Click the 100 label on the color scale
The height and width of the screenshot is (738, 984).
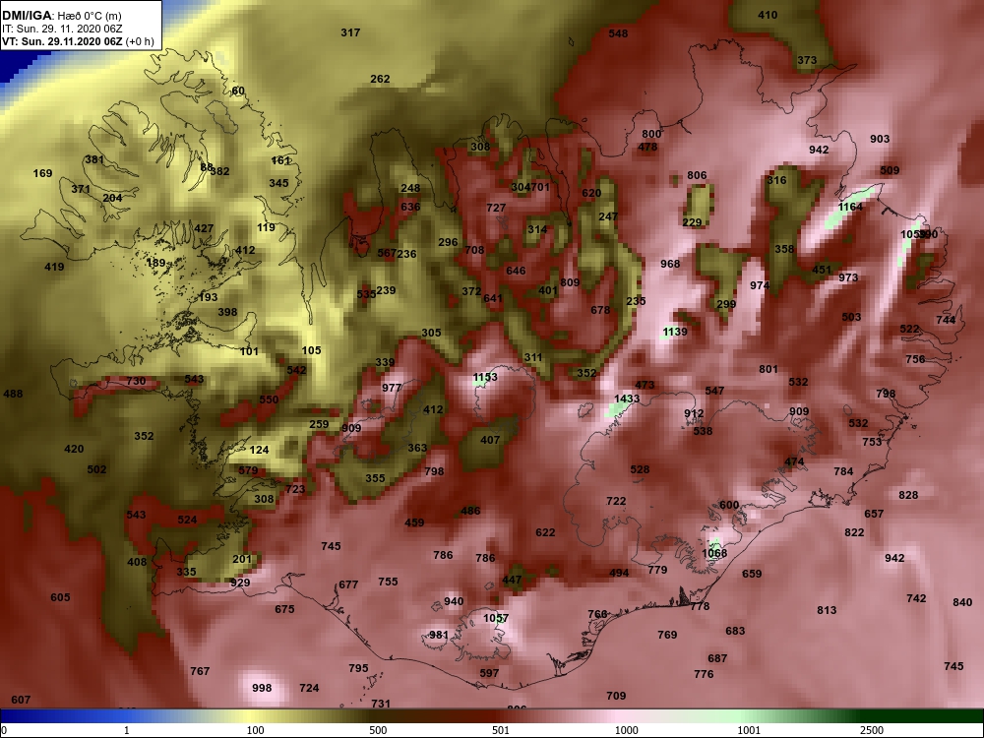pyautogui.click(x=256, y=730)
